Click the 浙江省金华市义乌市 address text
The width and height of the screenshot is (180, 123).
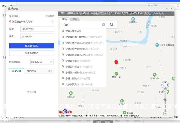[22, 21]
